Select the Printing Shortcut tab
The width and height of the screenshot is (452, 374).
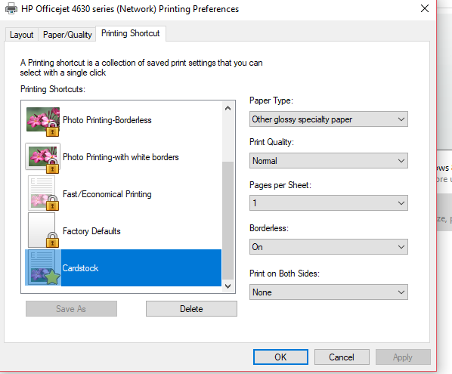(131, 33)
